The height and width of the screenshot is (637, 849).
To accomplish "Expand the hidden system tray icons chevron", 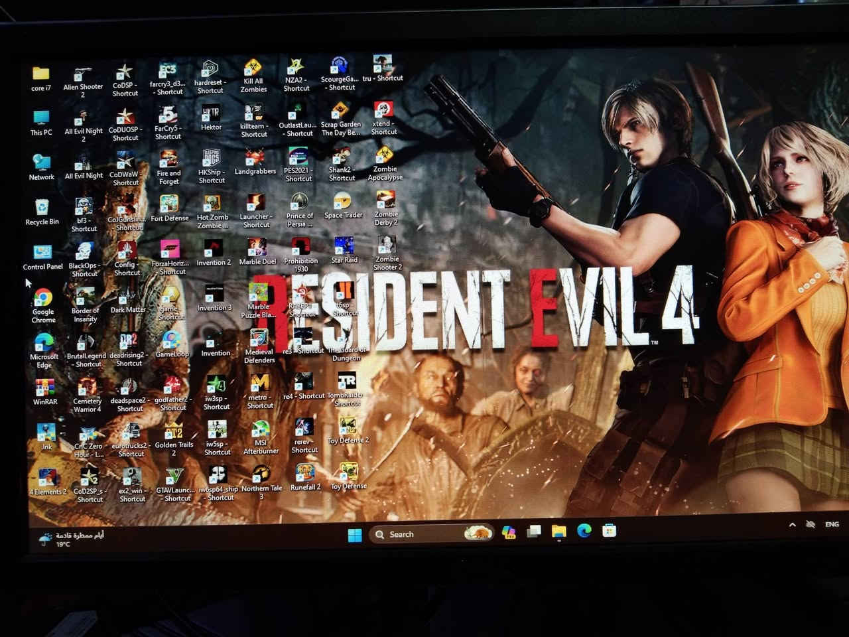I will click(792, 525).
